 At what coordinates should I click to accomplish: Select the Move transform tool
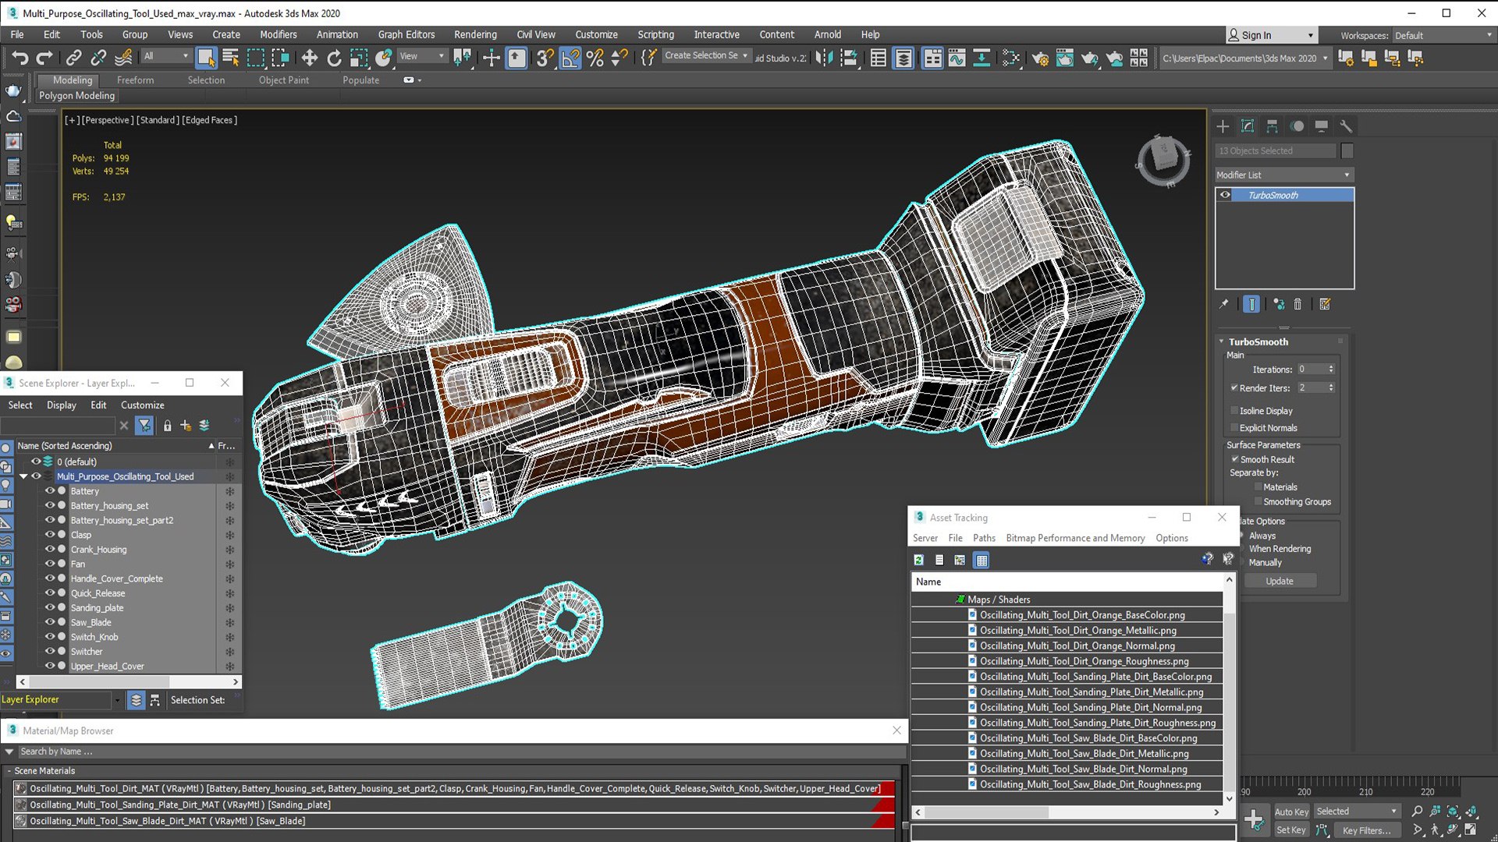pyautogui.click(x=309, y=58)
